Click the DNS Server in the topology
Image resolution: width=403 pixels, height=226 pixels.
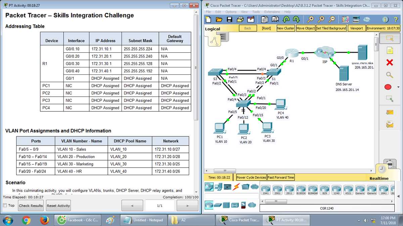tap(344, 73)
